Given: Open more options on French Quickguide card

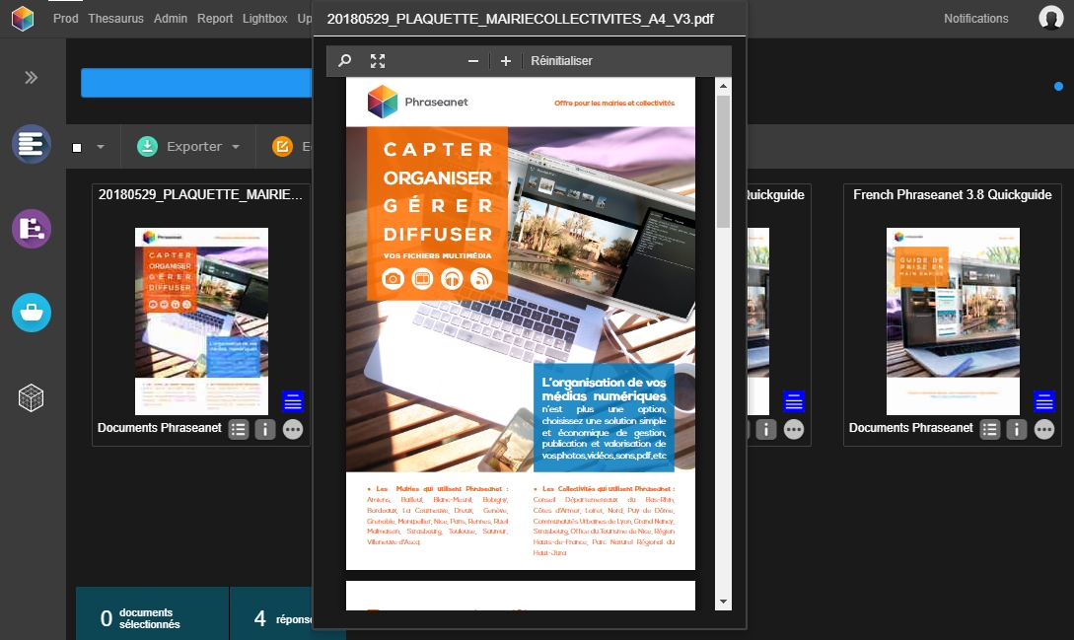Looking at the screenshot, I should (1043, 429).
